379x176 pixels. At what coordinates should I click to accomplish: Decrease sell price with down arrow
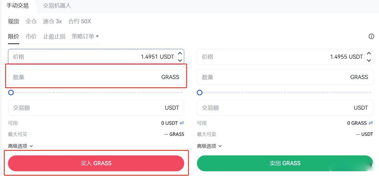pyautogui.click(x=369, y=60)
